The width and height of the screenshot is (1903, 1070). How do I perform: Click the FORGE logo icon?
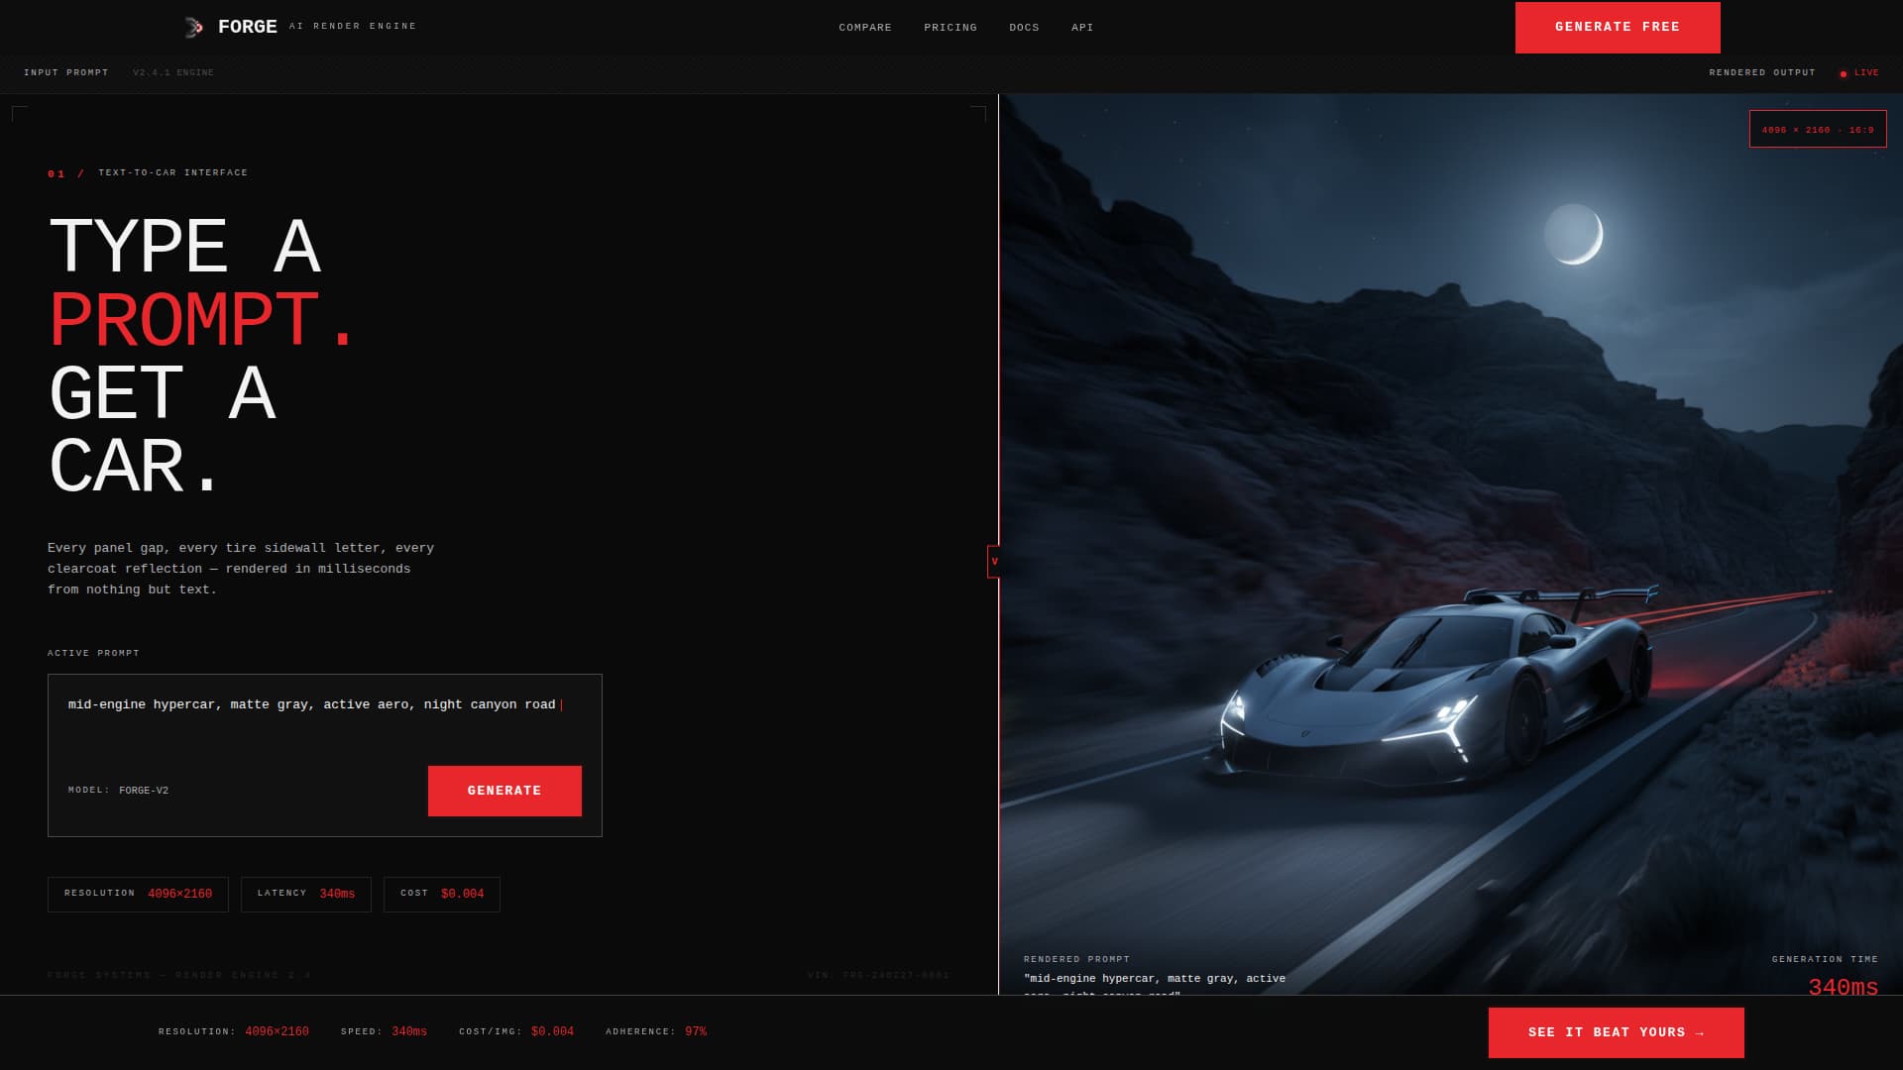point(194,27)
